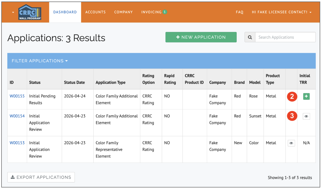Click the CRRC Wall Program logo
Viewport: 322px width, 189px height.
[30, 12]
